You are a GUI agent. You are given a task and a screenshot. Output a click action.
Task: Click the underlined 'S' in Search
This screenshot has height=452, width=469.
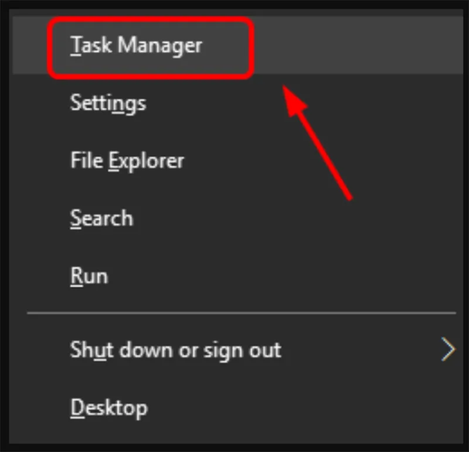point(76,218)
